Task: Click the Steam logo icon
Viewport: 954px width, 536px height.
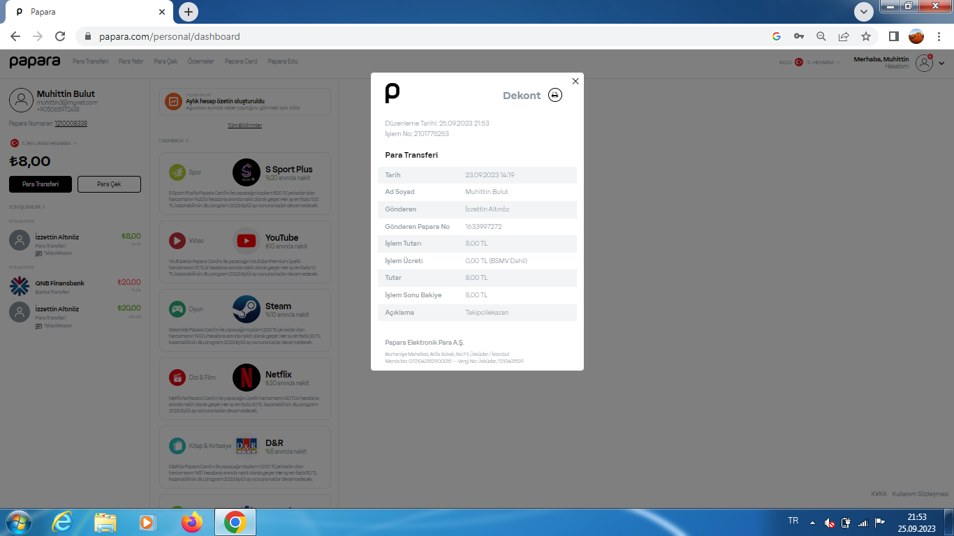Action: click(x=246, y=309)
